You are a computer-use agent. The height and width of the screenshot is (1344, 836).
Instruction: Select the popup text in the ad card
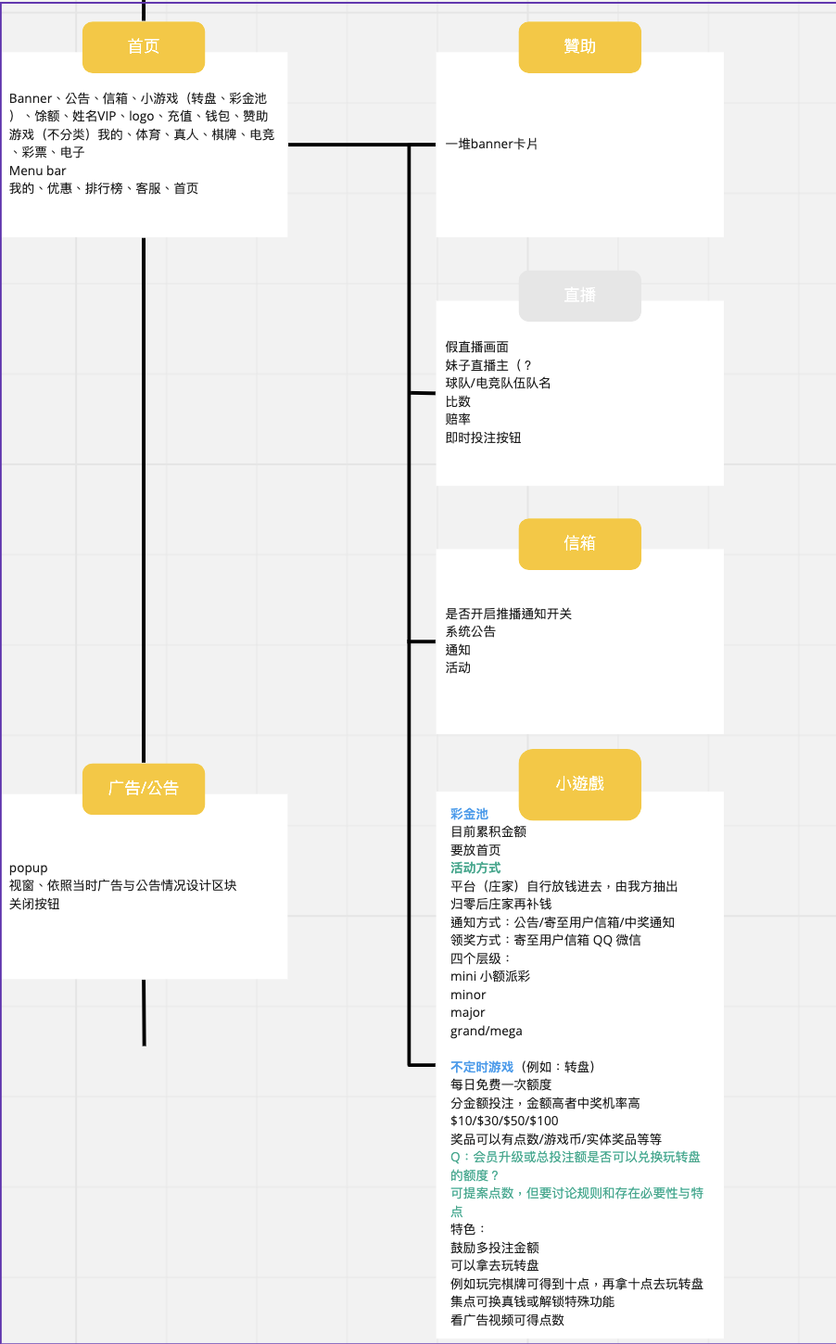coord(28,868)
